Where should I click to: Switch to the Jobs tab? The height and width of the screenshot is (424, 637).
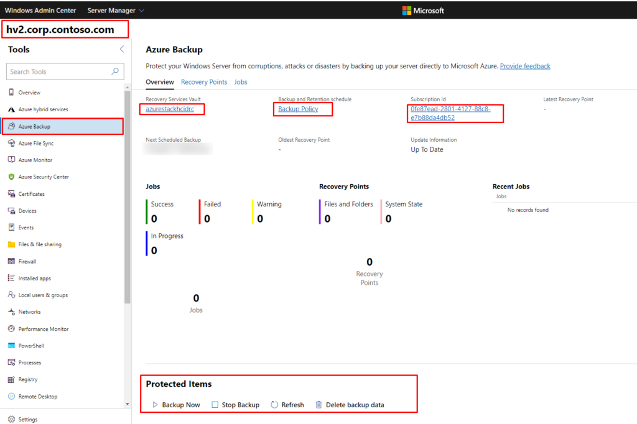click(x=241, y=82)
